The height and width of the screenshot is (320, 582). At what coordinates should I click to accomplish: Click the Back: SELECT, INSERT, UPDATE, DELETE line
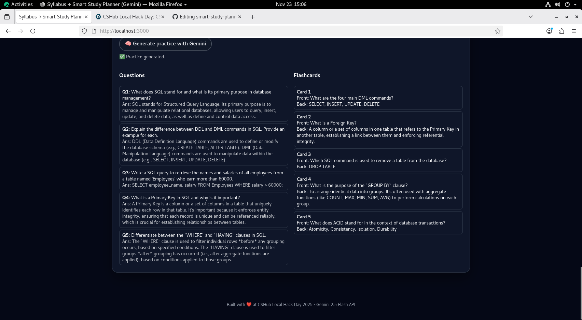[338, 104]
